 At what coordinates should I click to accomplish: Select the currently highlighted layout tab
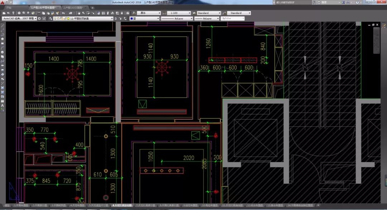click(122, 206)
